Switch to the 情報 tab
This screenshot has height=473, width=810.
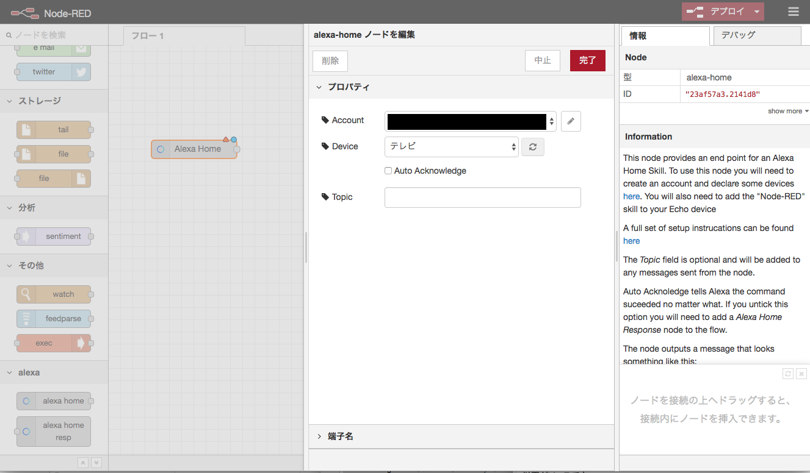[665, 36]
